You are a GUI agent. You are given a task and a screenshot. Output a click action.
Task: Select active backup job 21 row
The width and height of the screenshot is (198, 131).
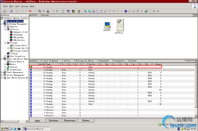(96, 67)
